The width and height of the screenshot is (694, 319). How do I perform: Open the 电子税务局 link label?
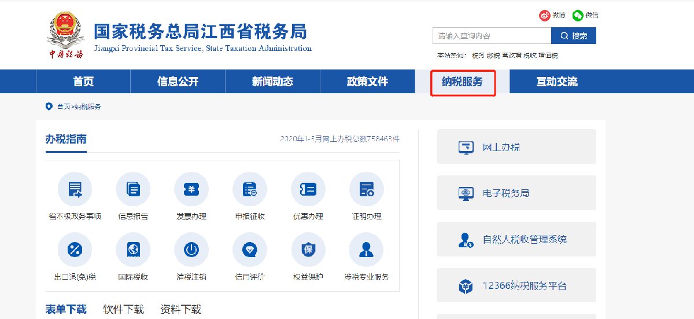pos(506,193)
